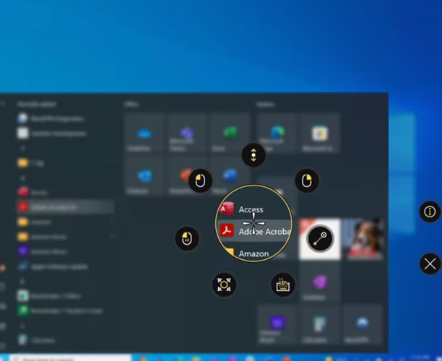Launch the Microsoft Store tile
The width and height of the screenshot is (442, 361).
tap(319, 133)
